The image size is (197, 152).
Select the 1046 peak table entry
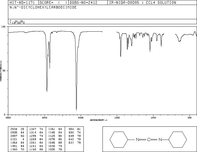(x=55, y=143)
